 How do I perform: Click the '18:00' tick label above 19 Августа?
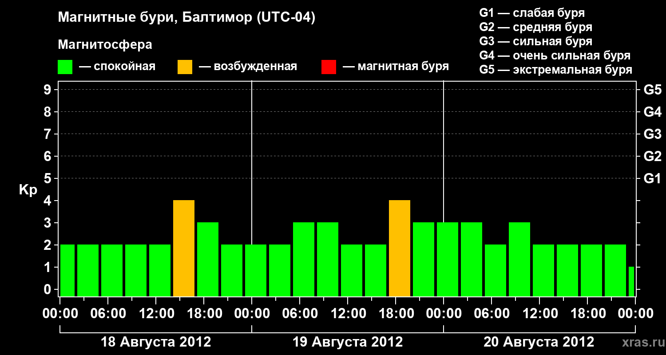click(396, 314)
